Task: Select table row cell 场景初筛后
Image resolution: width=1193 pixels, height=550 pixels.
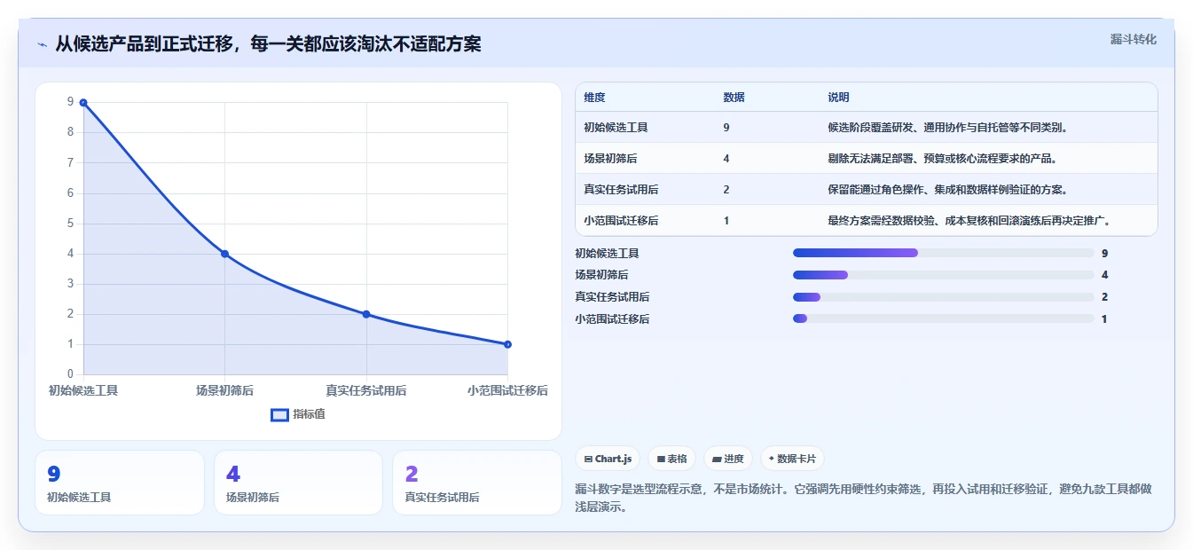Action: coord(610,158)
